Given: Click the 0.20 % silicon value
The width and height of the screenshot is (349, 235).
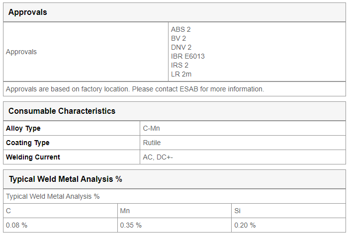Looking at the screenshot, I should tap(245, 225).
